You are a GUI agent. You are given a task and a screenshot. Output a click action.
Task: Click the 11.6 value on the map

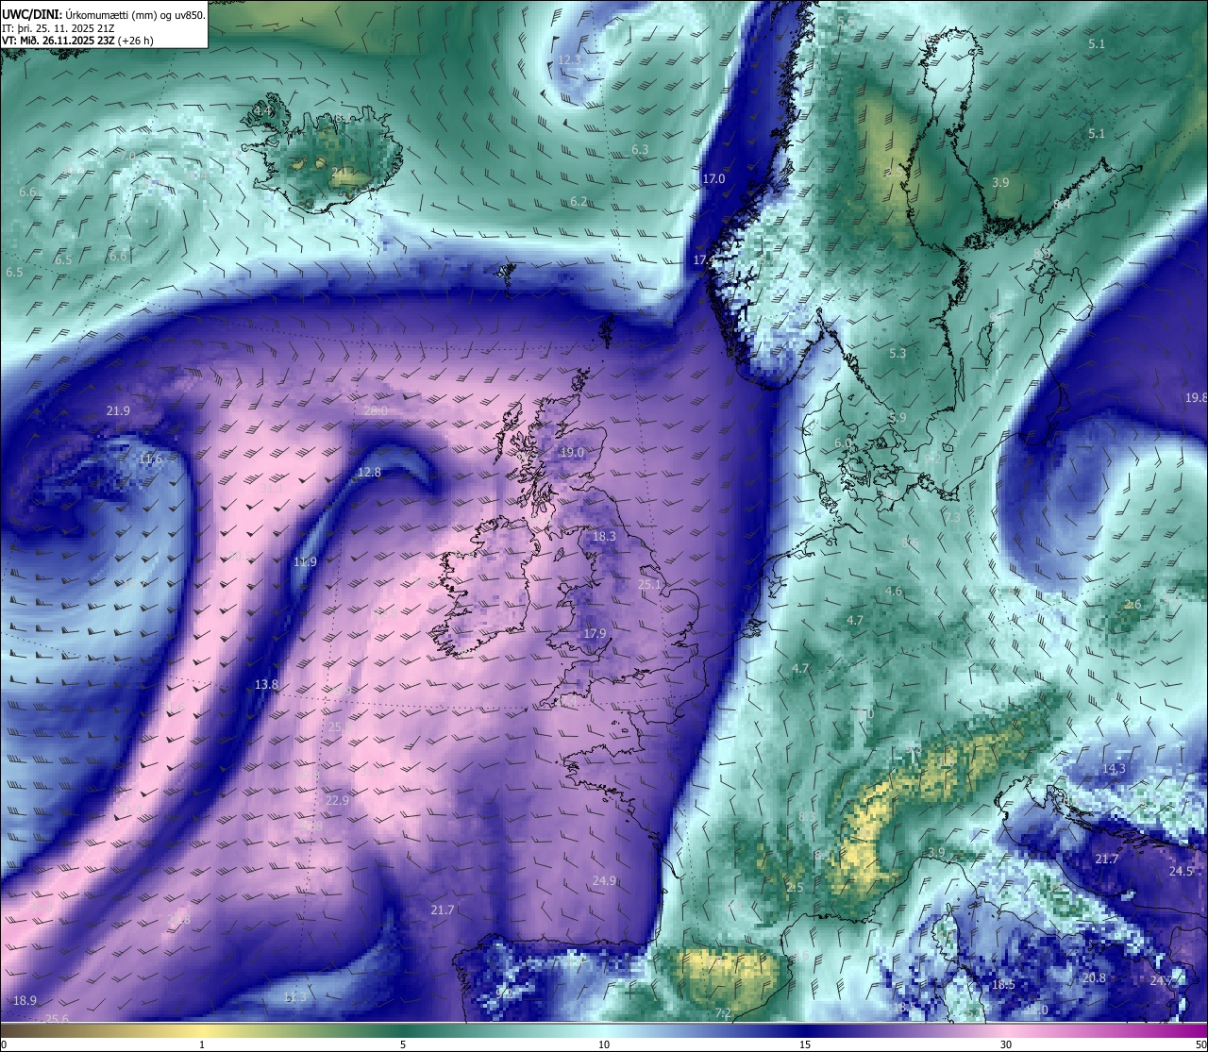tap(150, 459)
